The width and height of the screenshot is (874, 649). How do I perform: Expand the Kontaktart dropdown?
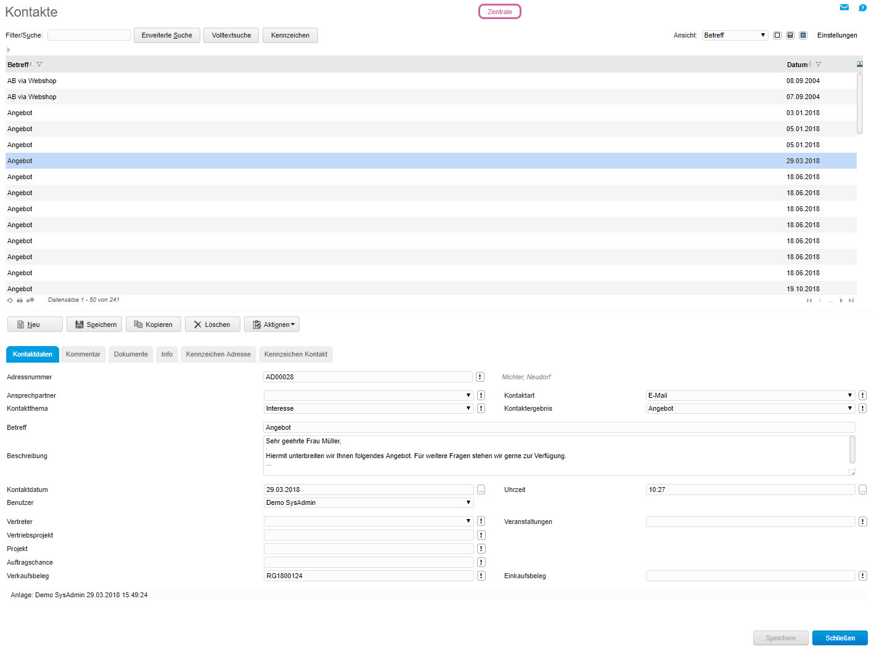tap(750, 395)
